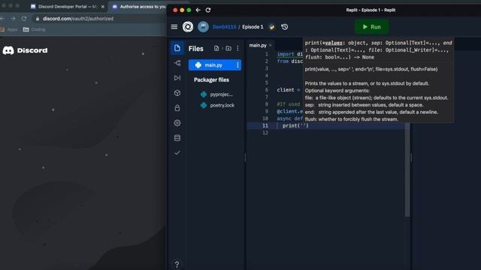Viewport: 481px width, 270px height.
Task: Add a new file in Files panel
Action: click(x=216, y=48)
